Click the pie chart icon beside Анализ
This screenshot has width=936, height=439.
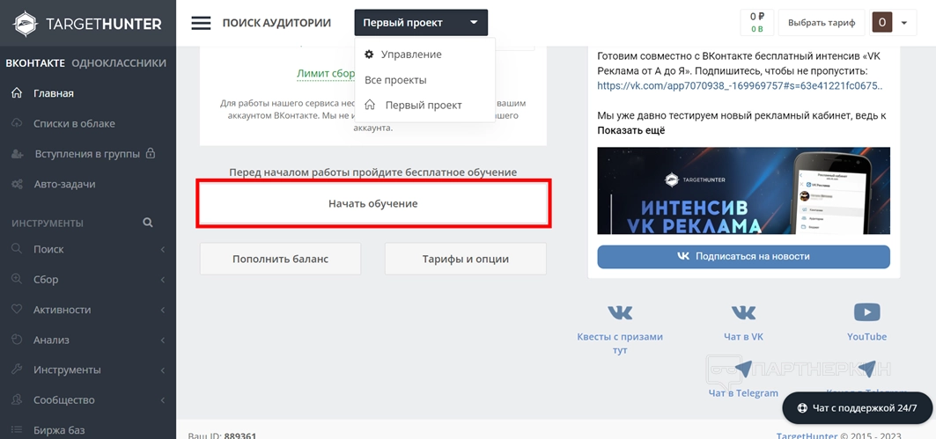click(17, 340)
